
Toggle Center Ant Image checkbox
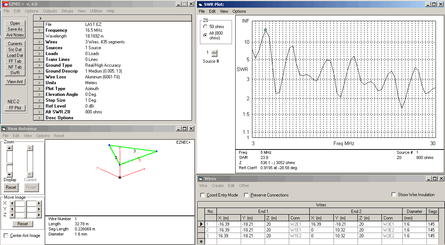pyautogui.click(x=6, y=236)
